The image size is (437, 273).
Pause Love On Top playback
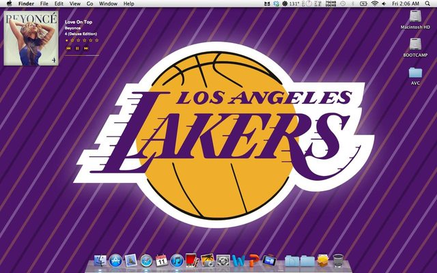(x=77, y=48)
